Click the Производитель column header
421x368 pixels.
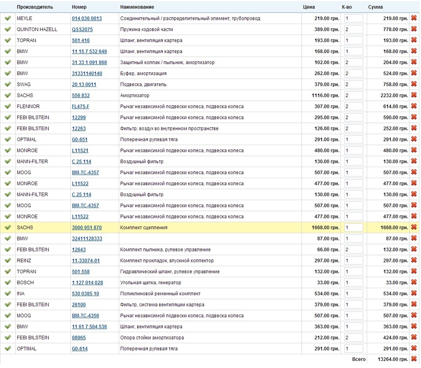pyautogui.click(x=35, y=7)
